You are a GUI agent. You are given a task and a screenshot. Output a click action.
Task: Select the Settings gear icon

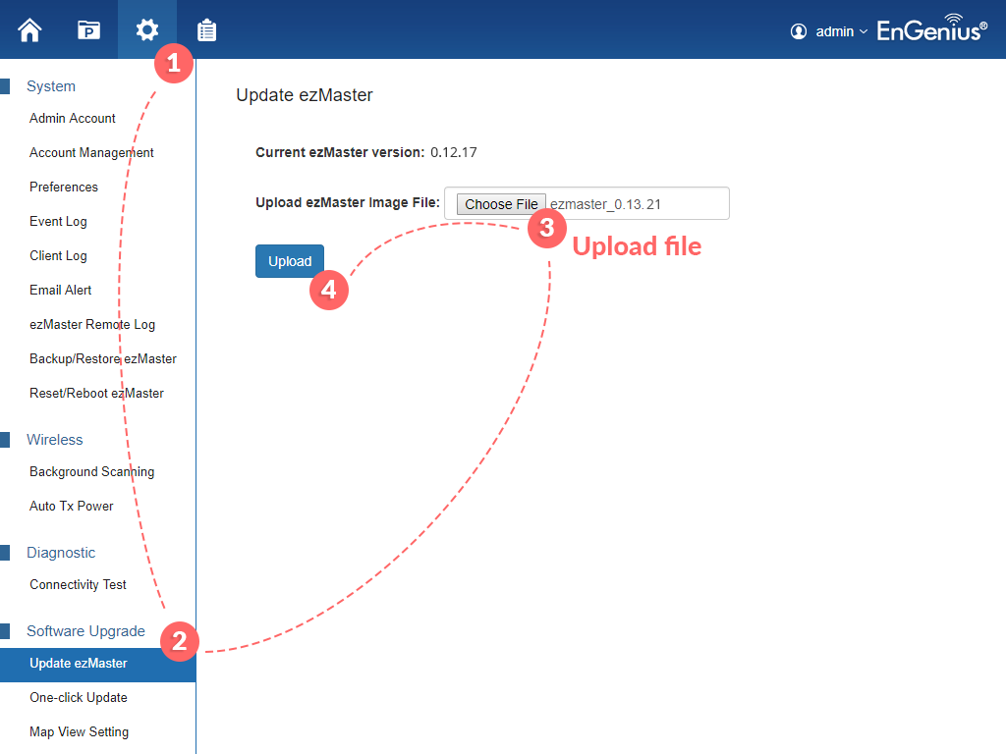tap(146, 30)
